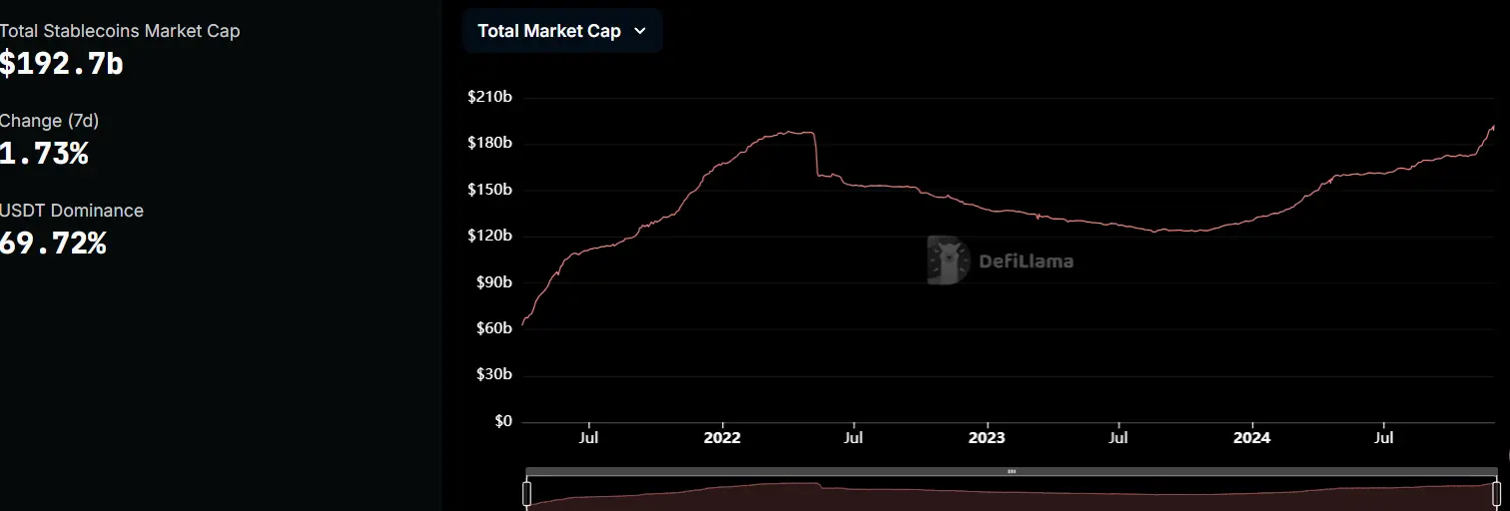The width and height of the screenshot is (1510, 511).
Task: Click the $210b label on the Y axis
Action: coord(489,97)
